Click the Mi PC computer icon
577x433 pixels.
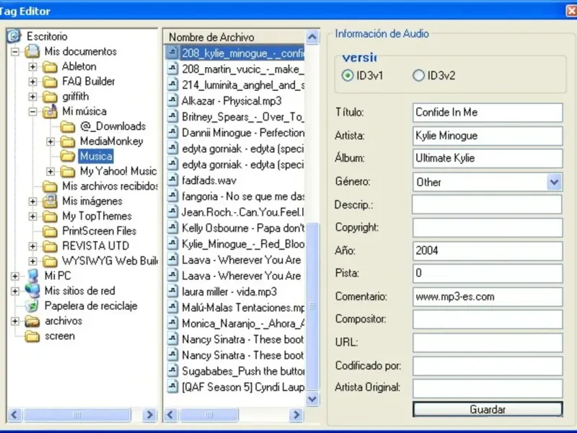32,276
